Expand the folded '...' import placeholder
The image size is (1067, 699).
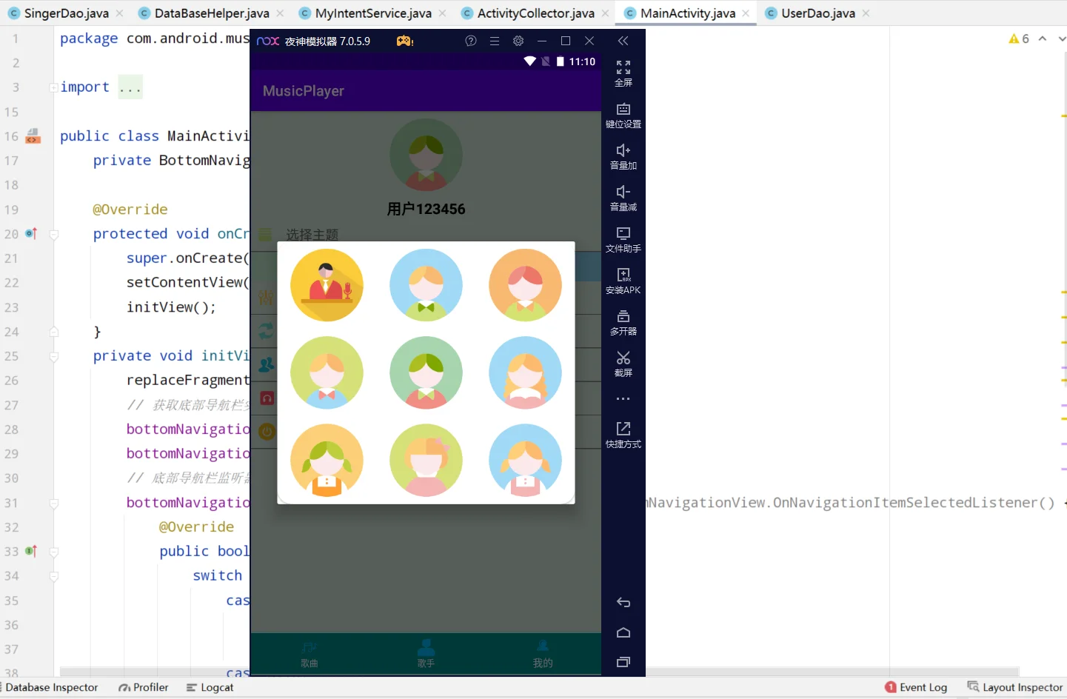click(x=130, y=87)
